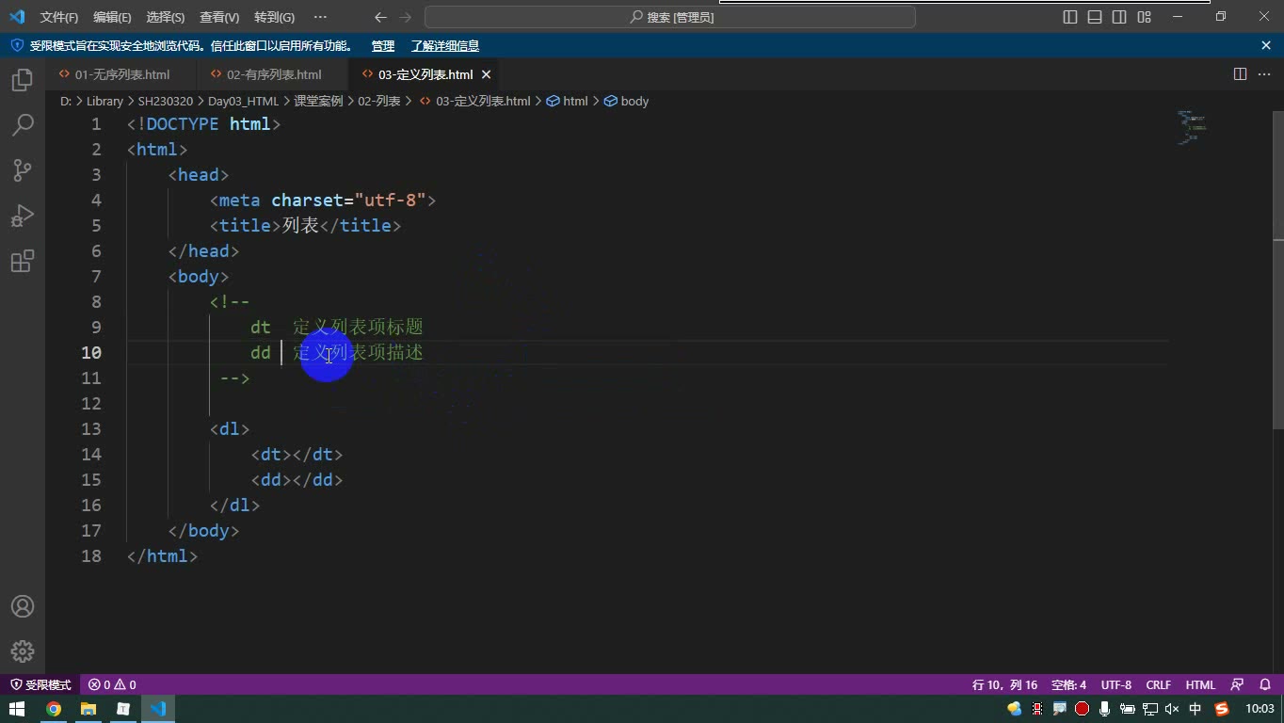
Task: Open the 编辑(E) menu
Action: pyautogui.click(x=112, y=17)
